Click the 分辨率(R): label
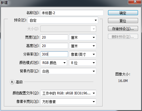142x111 pixels. pos(31,54)
